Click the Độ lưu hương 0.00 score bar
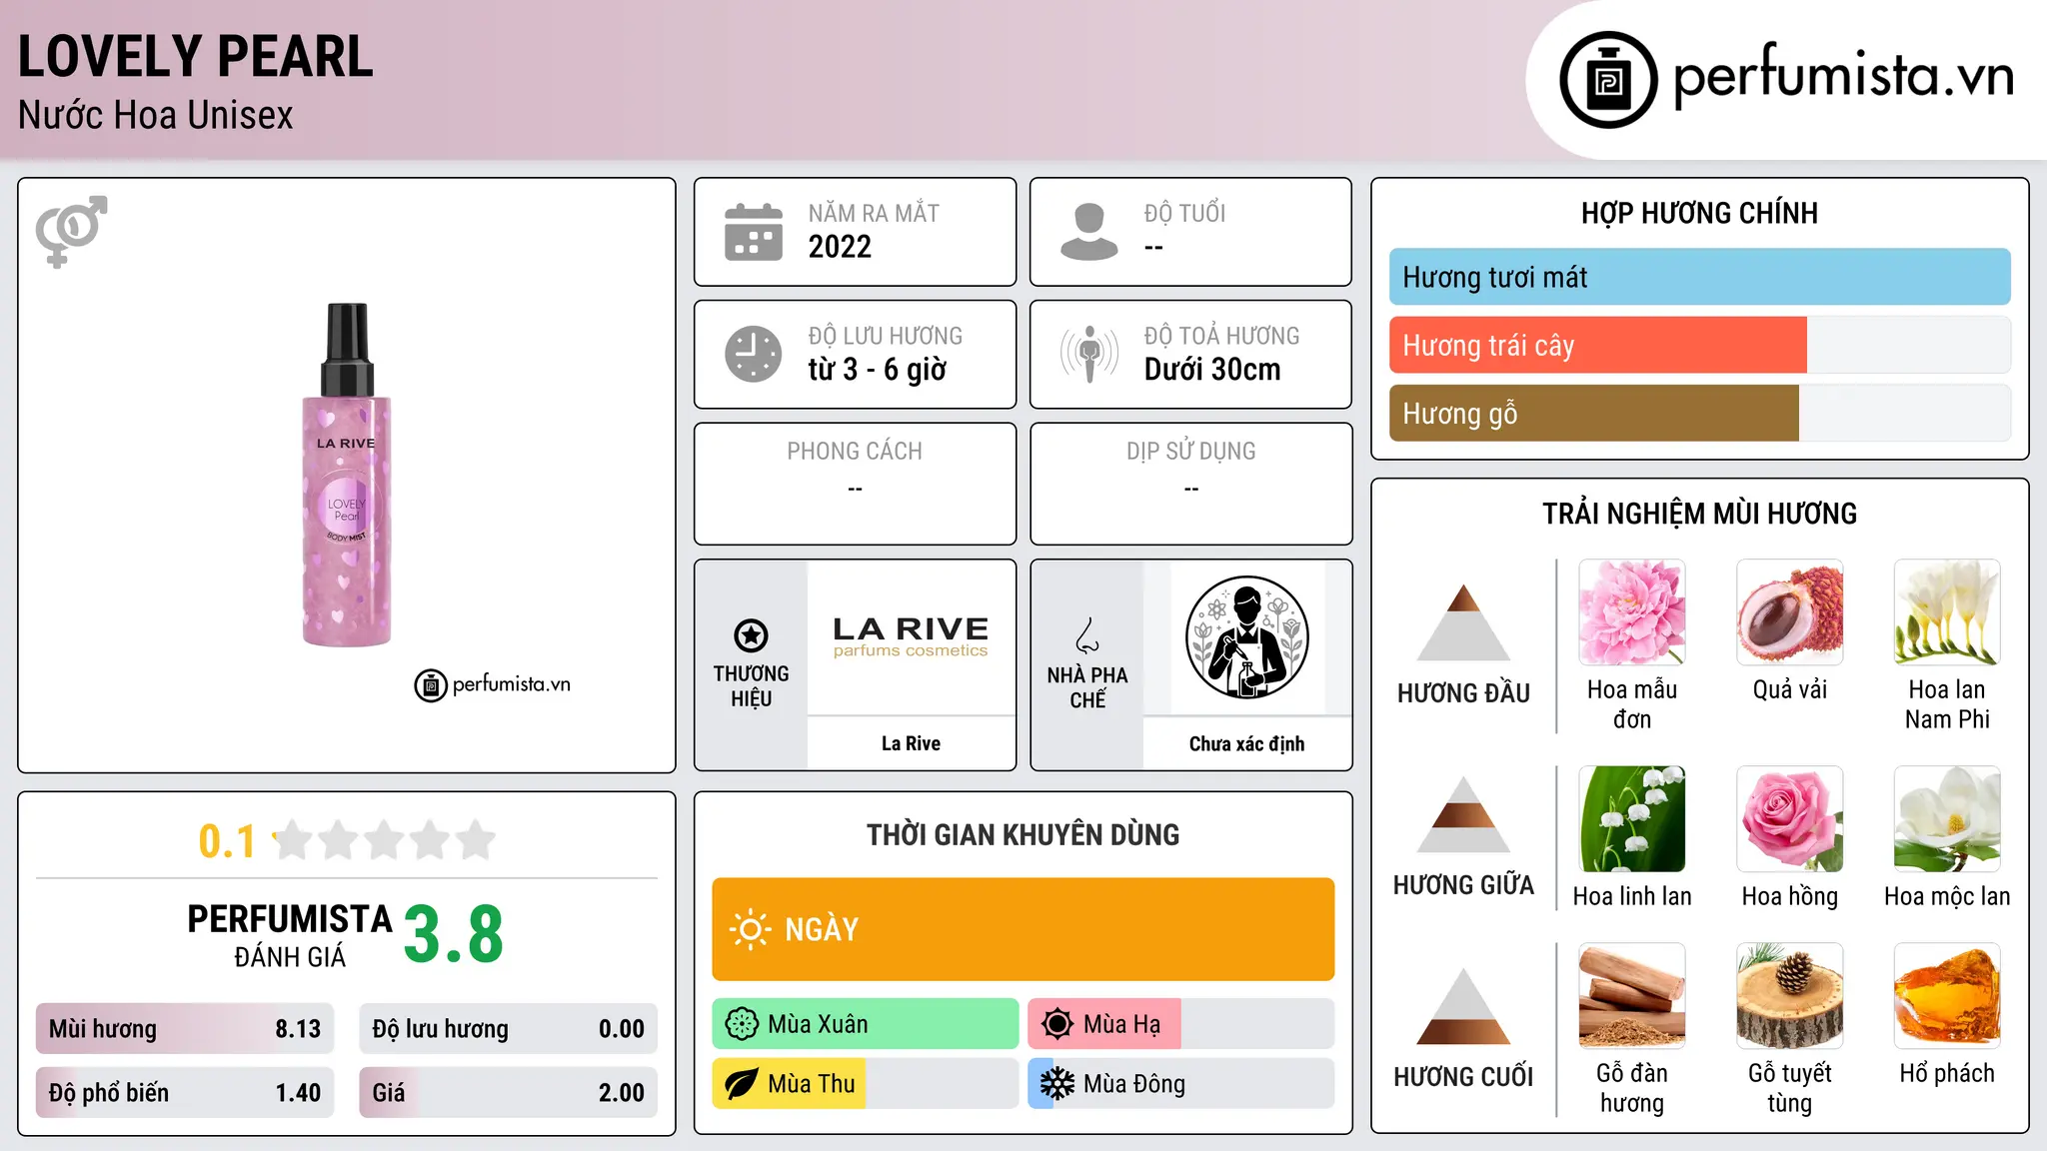 click(508, 1029)
